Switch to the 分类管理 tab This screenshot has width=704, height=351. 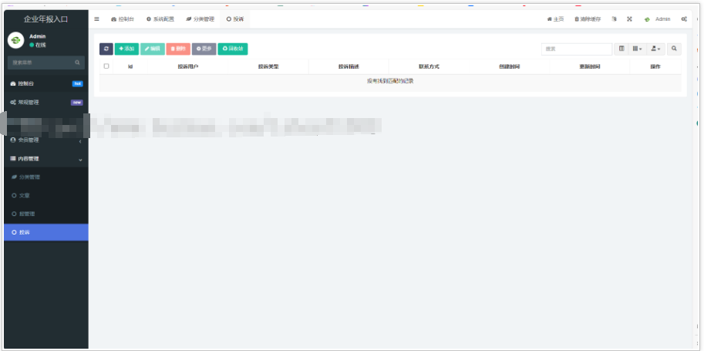click(200, 19)
